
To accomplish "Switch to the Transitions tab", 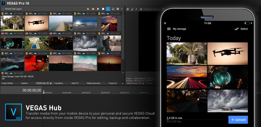I will tap(58, 83).
